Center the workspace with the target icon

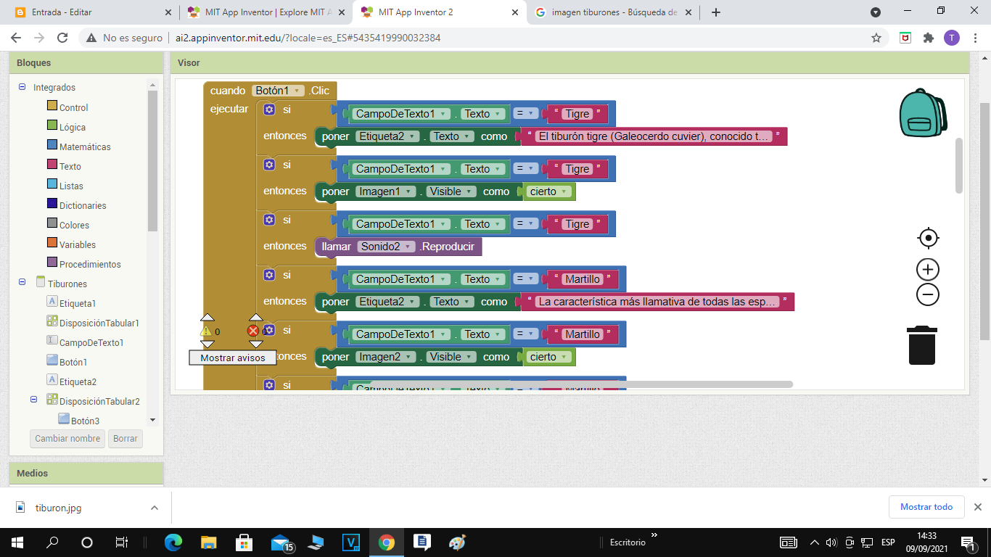(x=928, y=238)
